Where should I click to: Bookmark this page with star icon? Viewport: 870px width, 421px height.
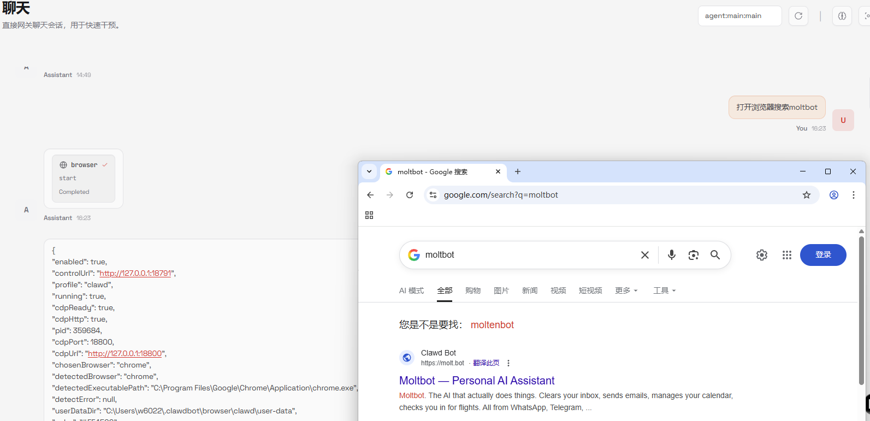tap(807, 195)
